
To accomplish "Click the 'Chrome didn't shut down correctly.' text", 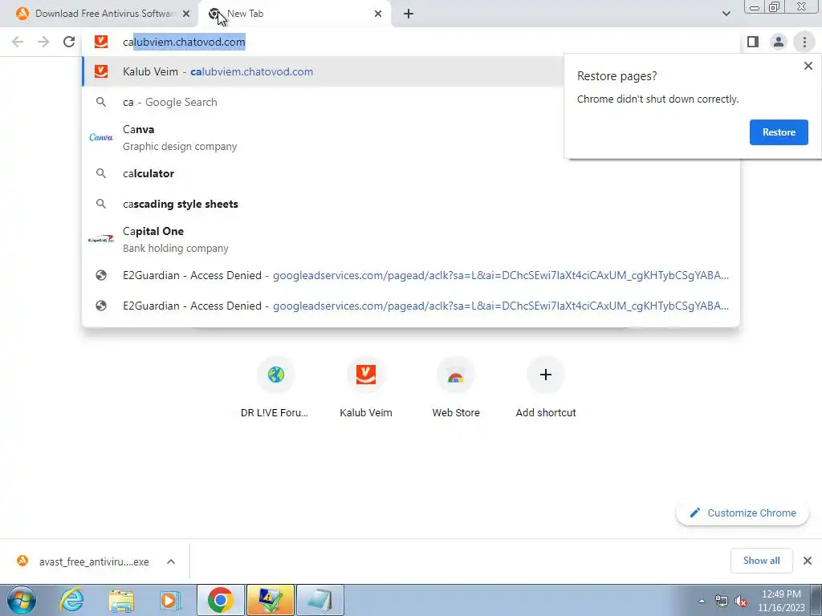I will [x=657, y=99].
